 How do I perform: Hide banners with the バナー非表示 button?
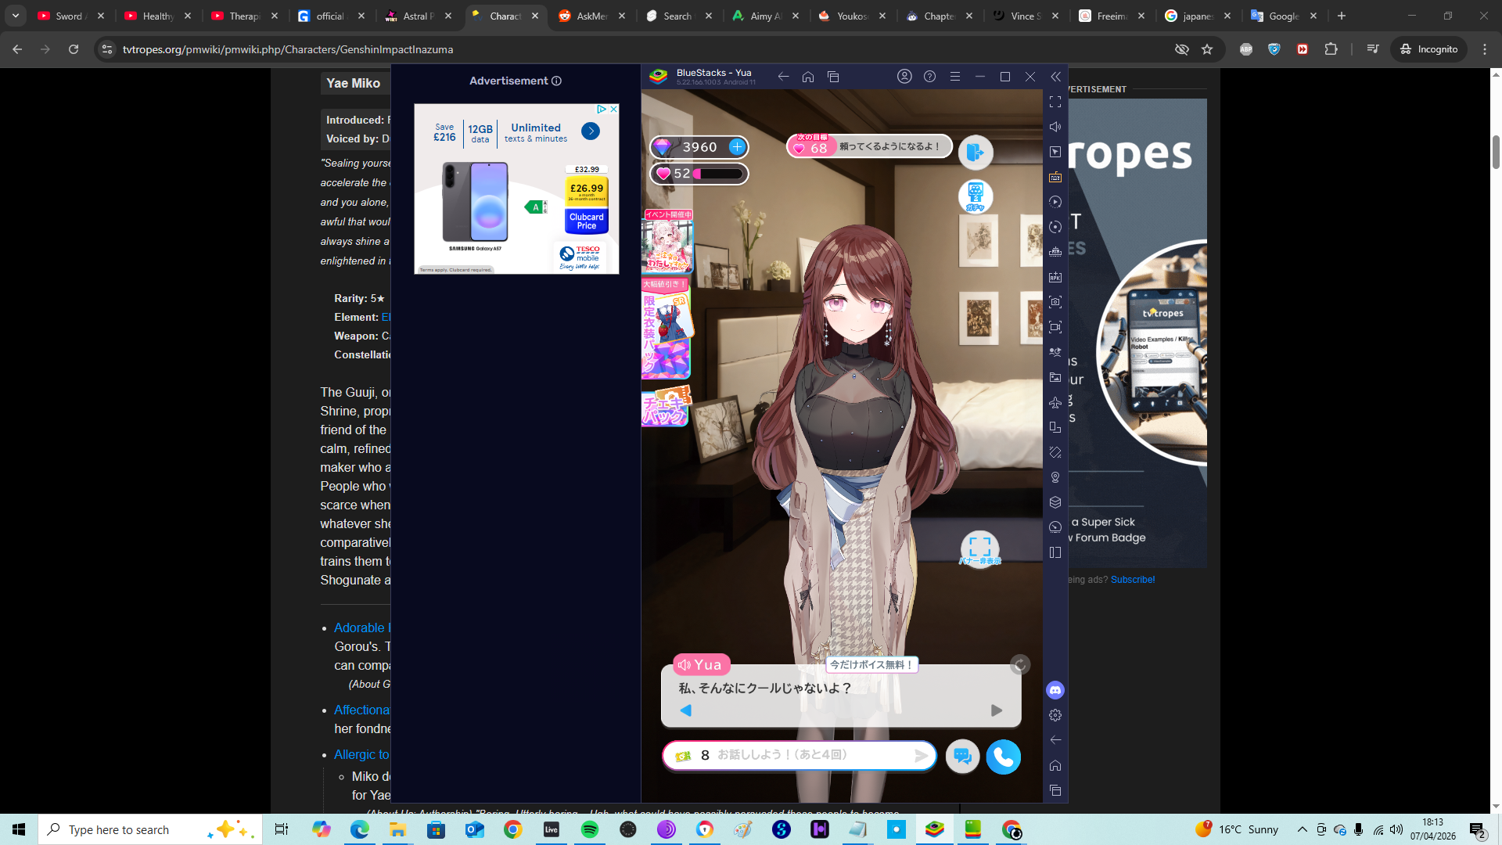pyautogui.click(x=980, y=549)
